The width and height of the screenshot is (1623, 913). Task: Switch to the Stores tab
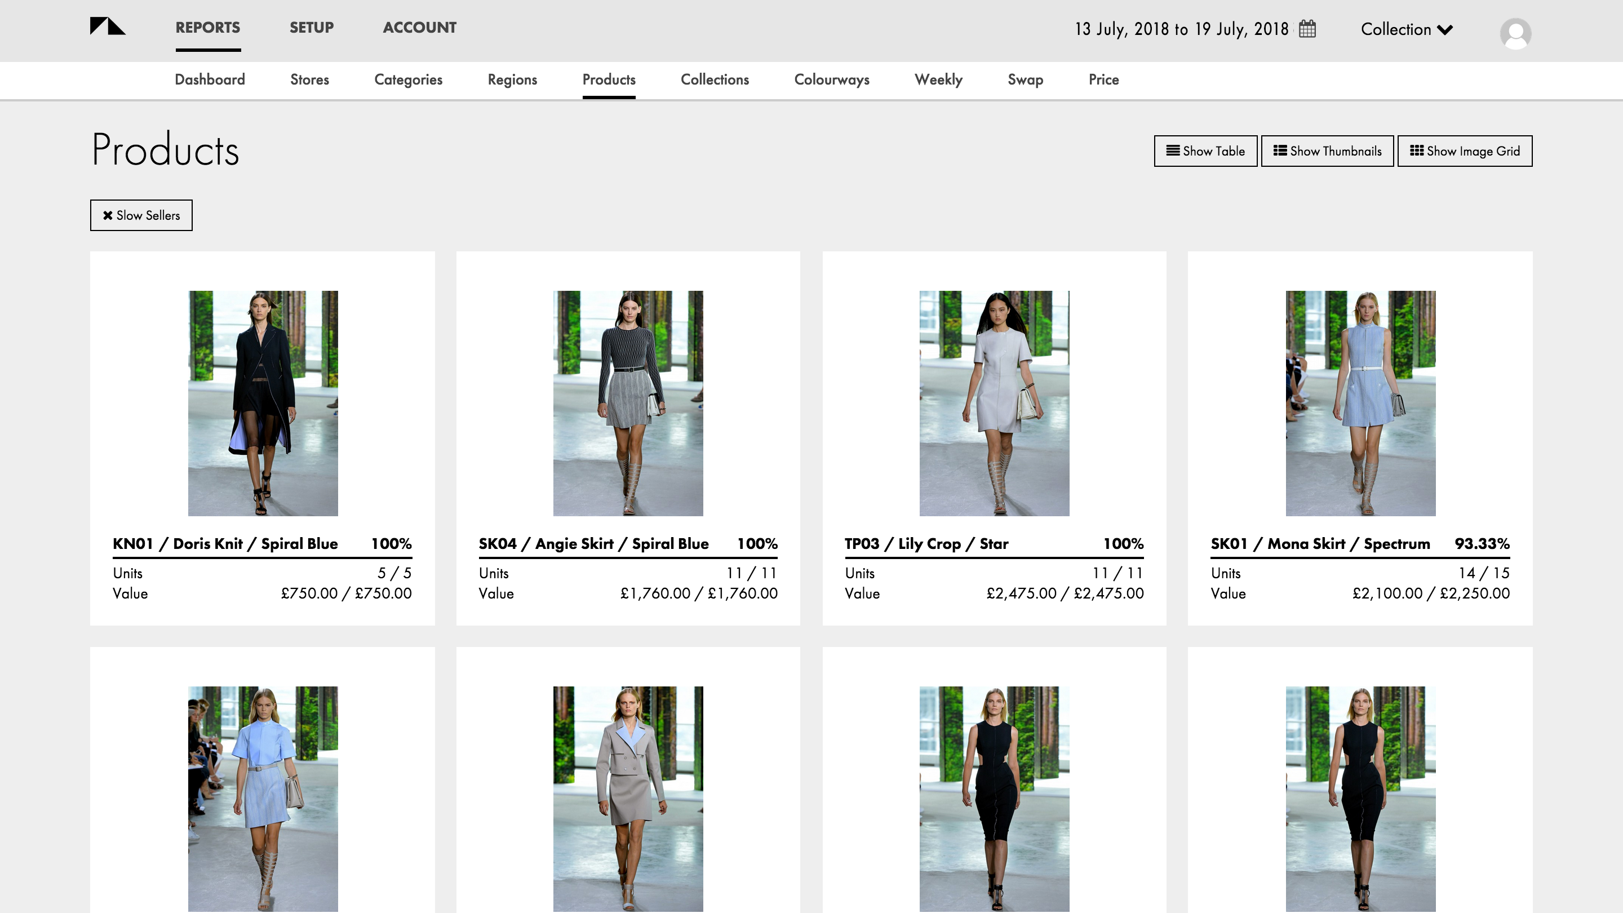tap(309, 80)
